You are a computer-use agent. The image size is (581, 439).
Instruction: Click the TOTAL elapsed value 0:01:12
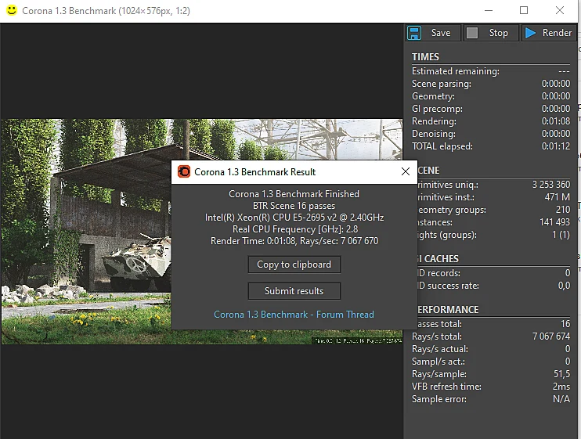(555, 146)
